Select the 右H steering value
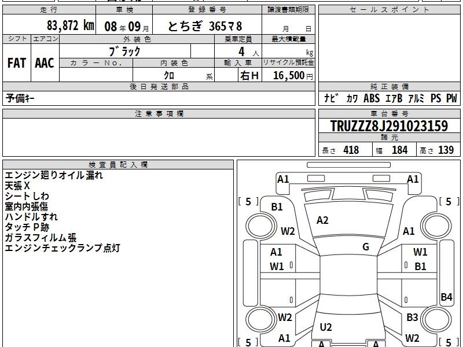The height and width of the screenshot is (347, 463). tap(249, 76)
